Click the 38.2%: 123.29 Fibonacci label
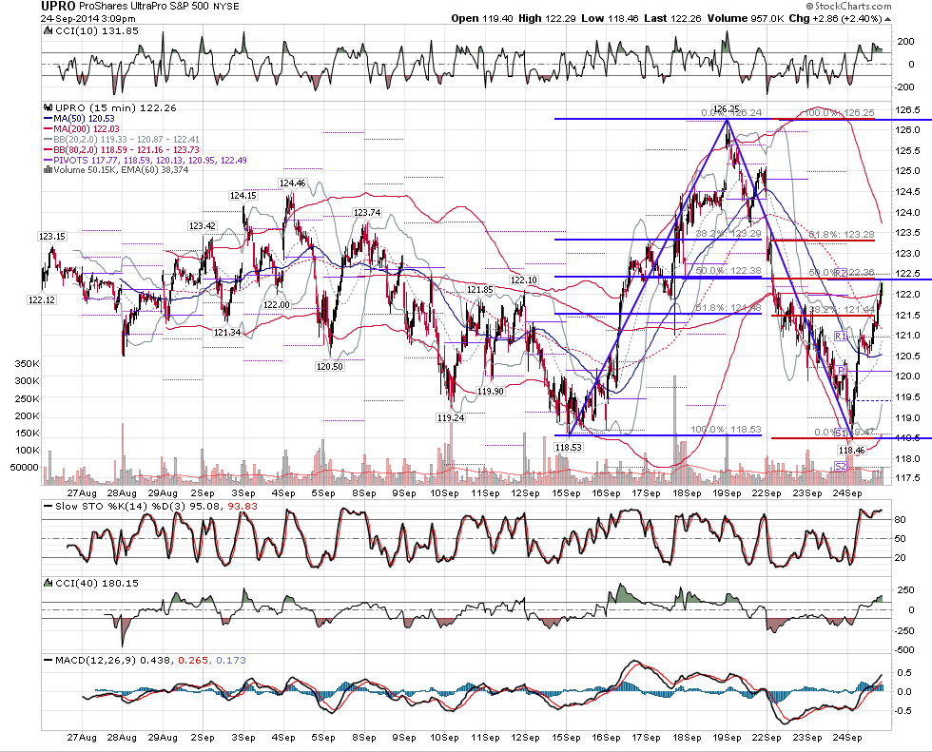The width and height of the screenshot is (932, 752). click(x=728, y=234)
